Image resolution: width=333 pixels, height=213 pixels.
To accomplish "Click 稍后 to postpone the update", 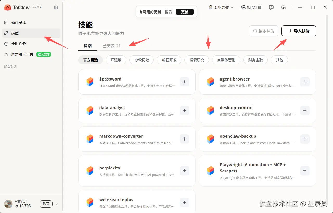I will tap(168, 12).
